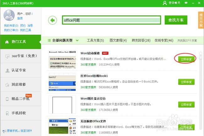Select the 图文教程(4) tab
Screen dimensions: 204x136
[118, 41]
